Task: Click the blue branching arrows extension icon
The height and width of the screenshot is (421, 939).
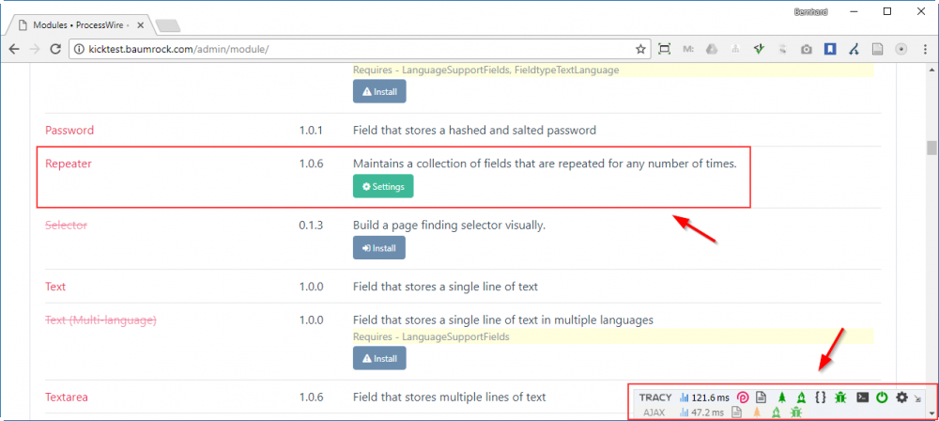Action: click(854, 49)
